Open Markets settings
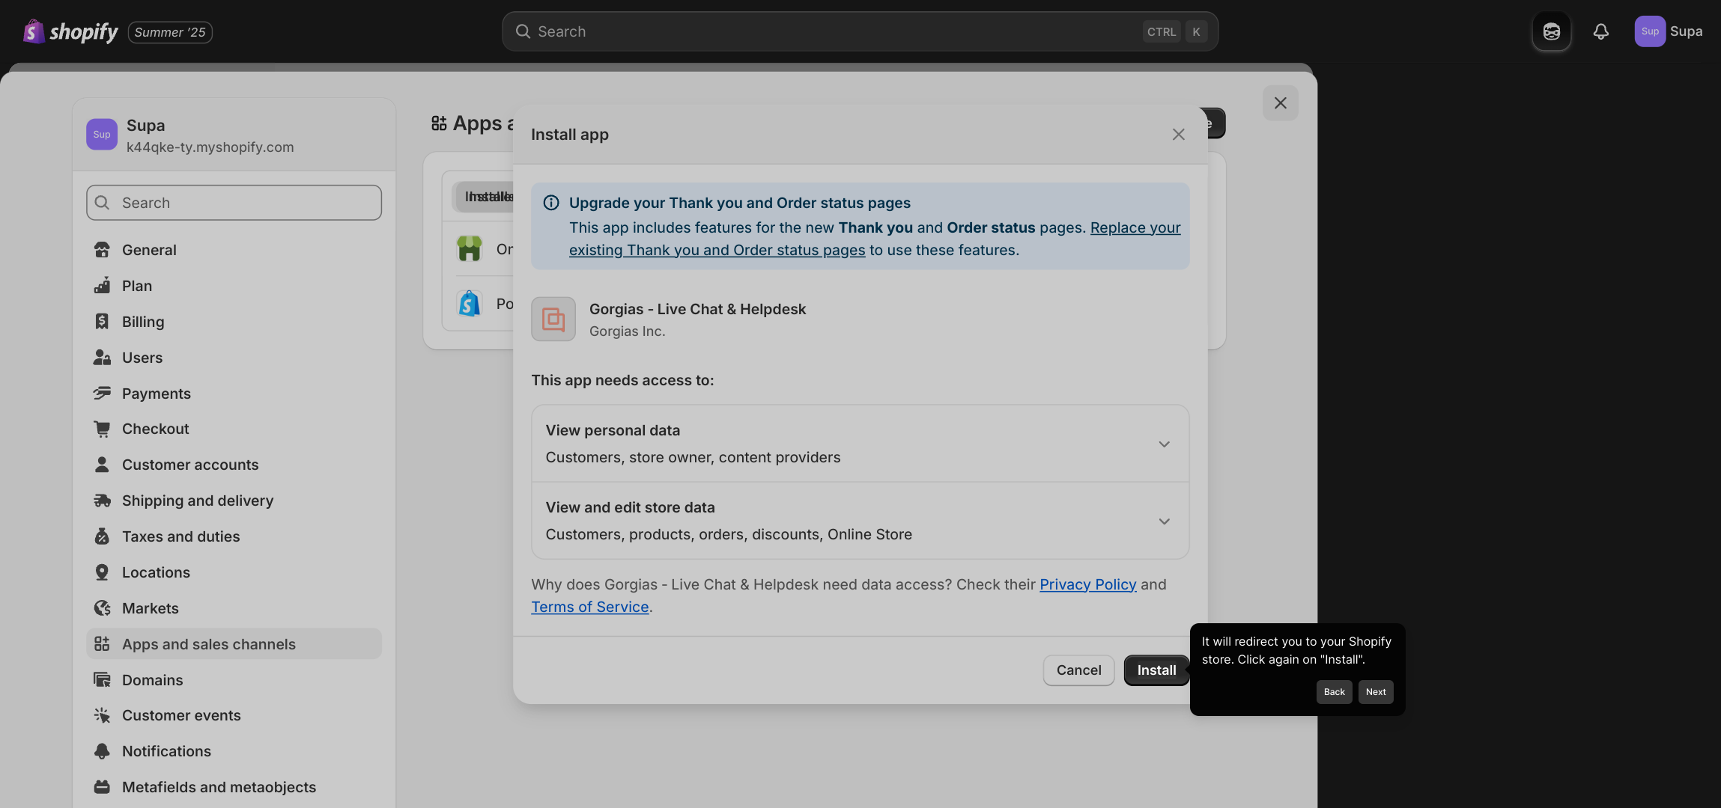The width and height of the screenshot is (1721, 808). tap(234, 608)
